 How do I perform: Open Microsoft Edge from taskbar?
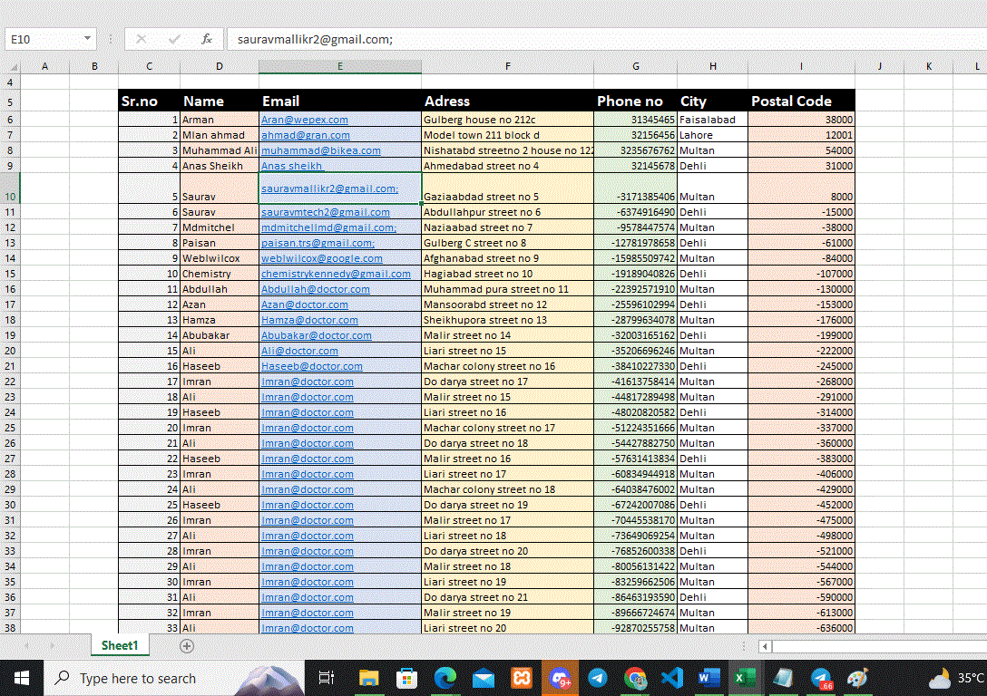click(x=445, y=678)
